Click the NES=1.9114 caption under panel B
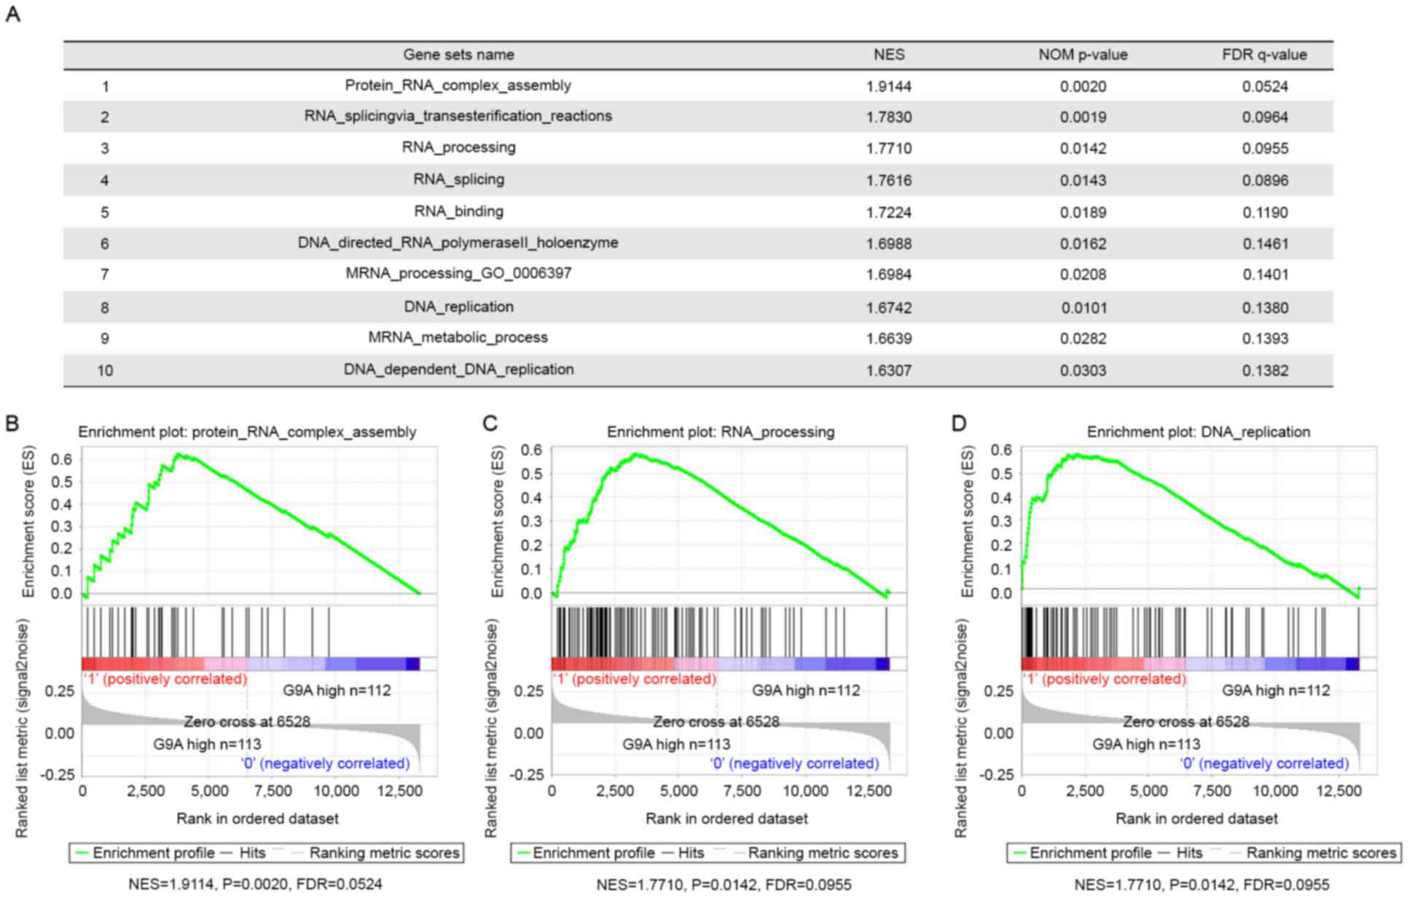Image resolution: width=1415 pixels, height=901 pixels. (x=255, y=884)
